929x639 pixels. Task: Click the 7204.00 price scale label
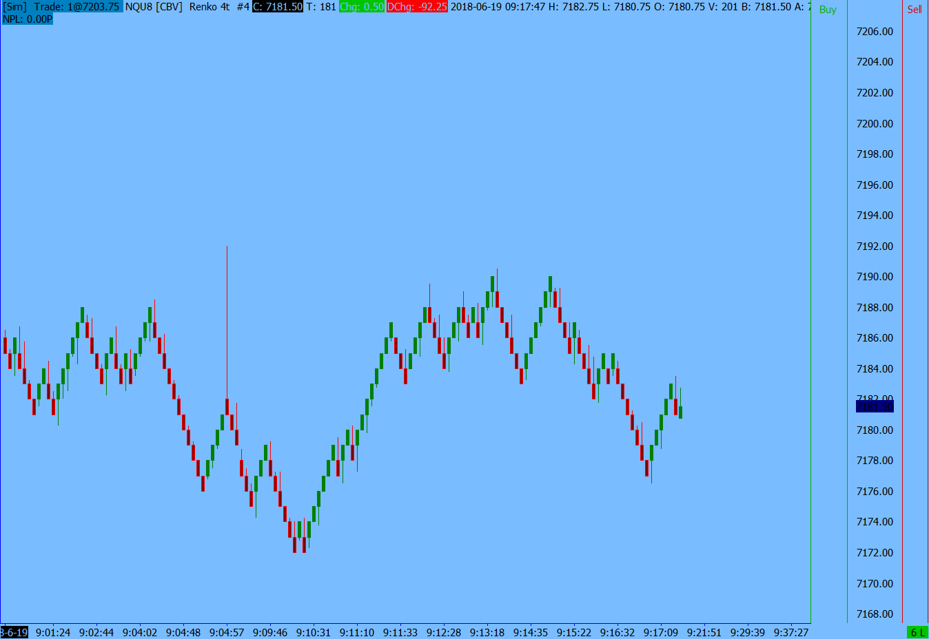(x=875, y=62)
